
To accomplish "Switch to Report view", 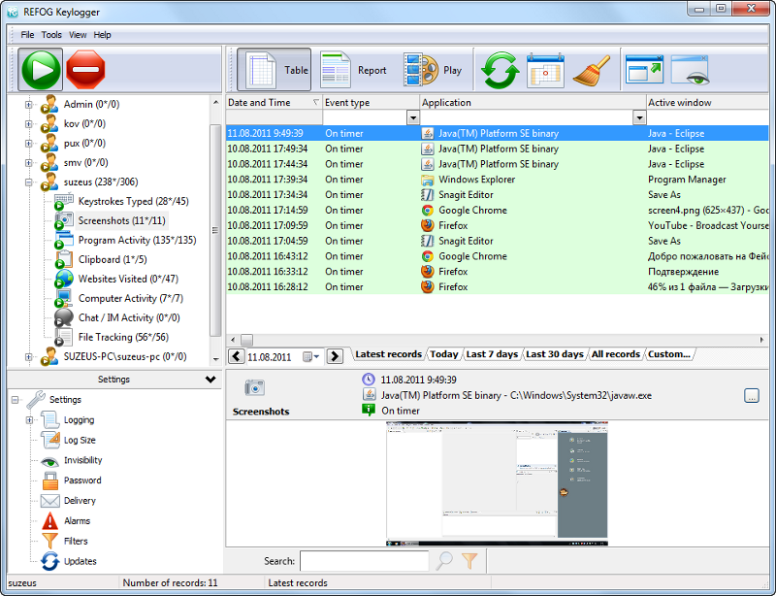I will 354,70.
